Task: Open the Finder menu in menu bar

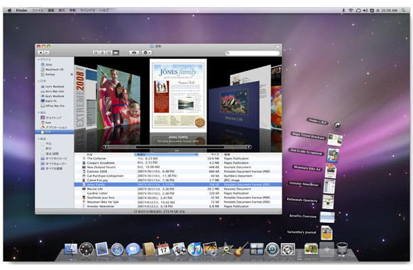Action: 20,10
